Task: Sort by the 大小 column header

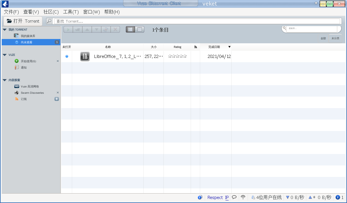Action: [154, 47]
